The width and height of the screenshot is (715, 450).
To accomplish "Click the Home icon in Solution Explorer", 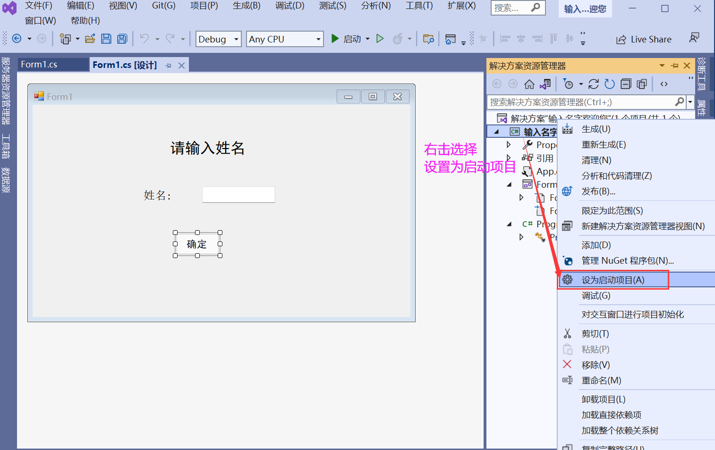I will tap(529, 84).
